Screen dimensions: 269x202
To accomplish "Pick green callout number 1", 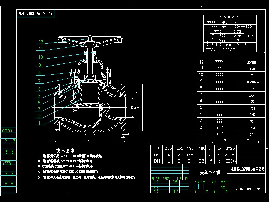I will [39, 123].
